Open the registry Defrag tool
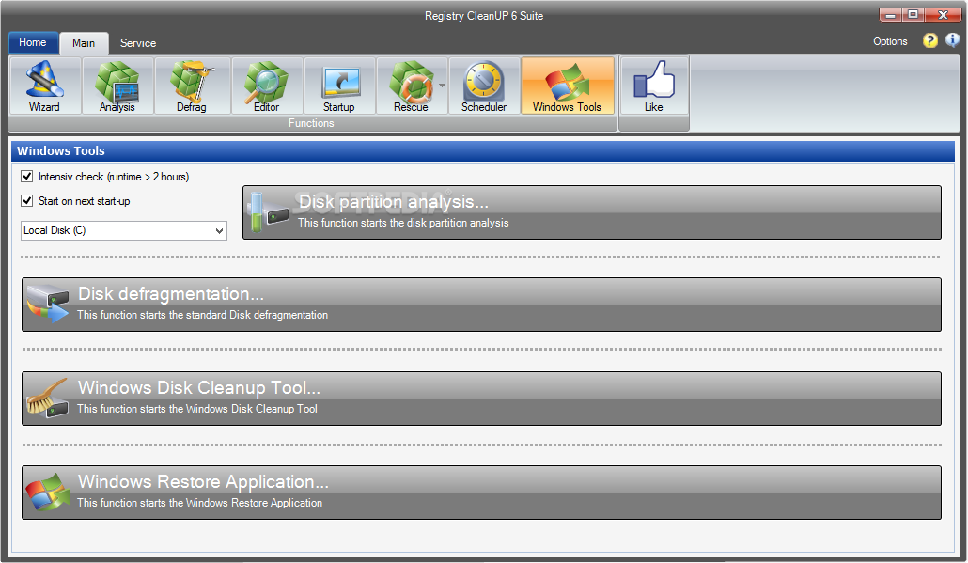Viewport: 968px width, 563px height. 192,86
